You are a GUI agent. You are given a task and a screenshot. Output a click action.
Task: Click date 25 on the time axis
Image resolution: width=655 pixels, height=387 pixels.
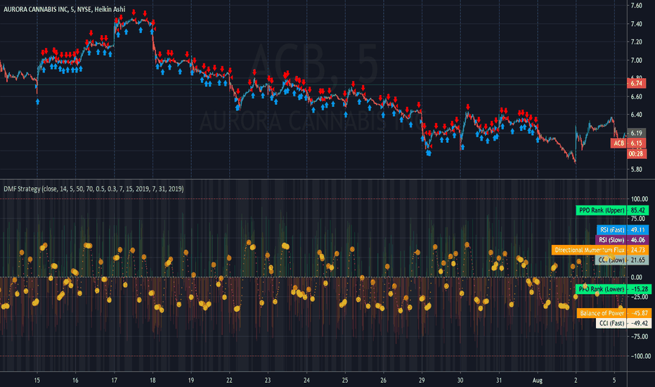pos(345,380)
